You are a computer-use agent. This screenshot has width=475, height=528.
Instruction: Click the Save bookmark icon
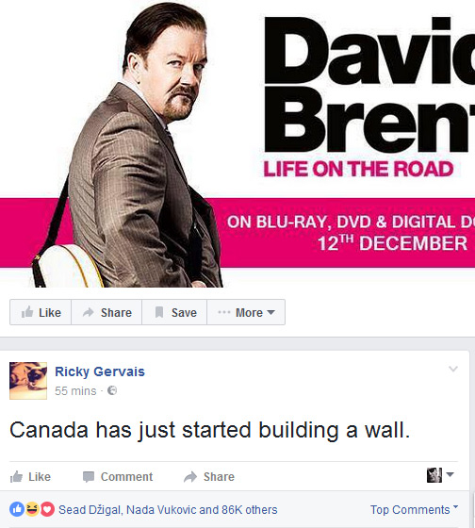pyautogui.click(x=159, y=312)
